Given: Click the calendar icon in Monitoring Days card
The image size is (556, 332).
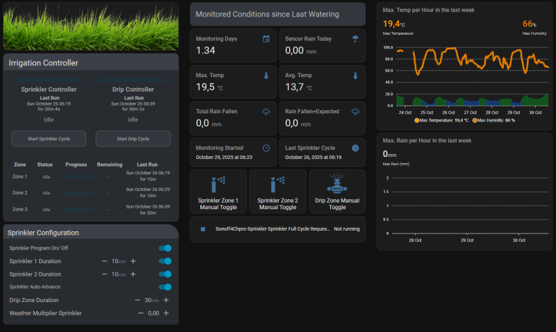Looking at the screenshot, I should pyautogui.click(x=266, y=39).
